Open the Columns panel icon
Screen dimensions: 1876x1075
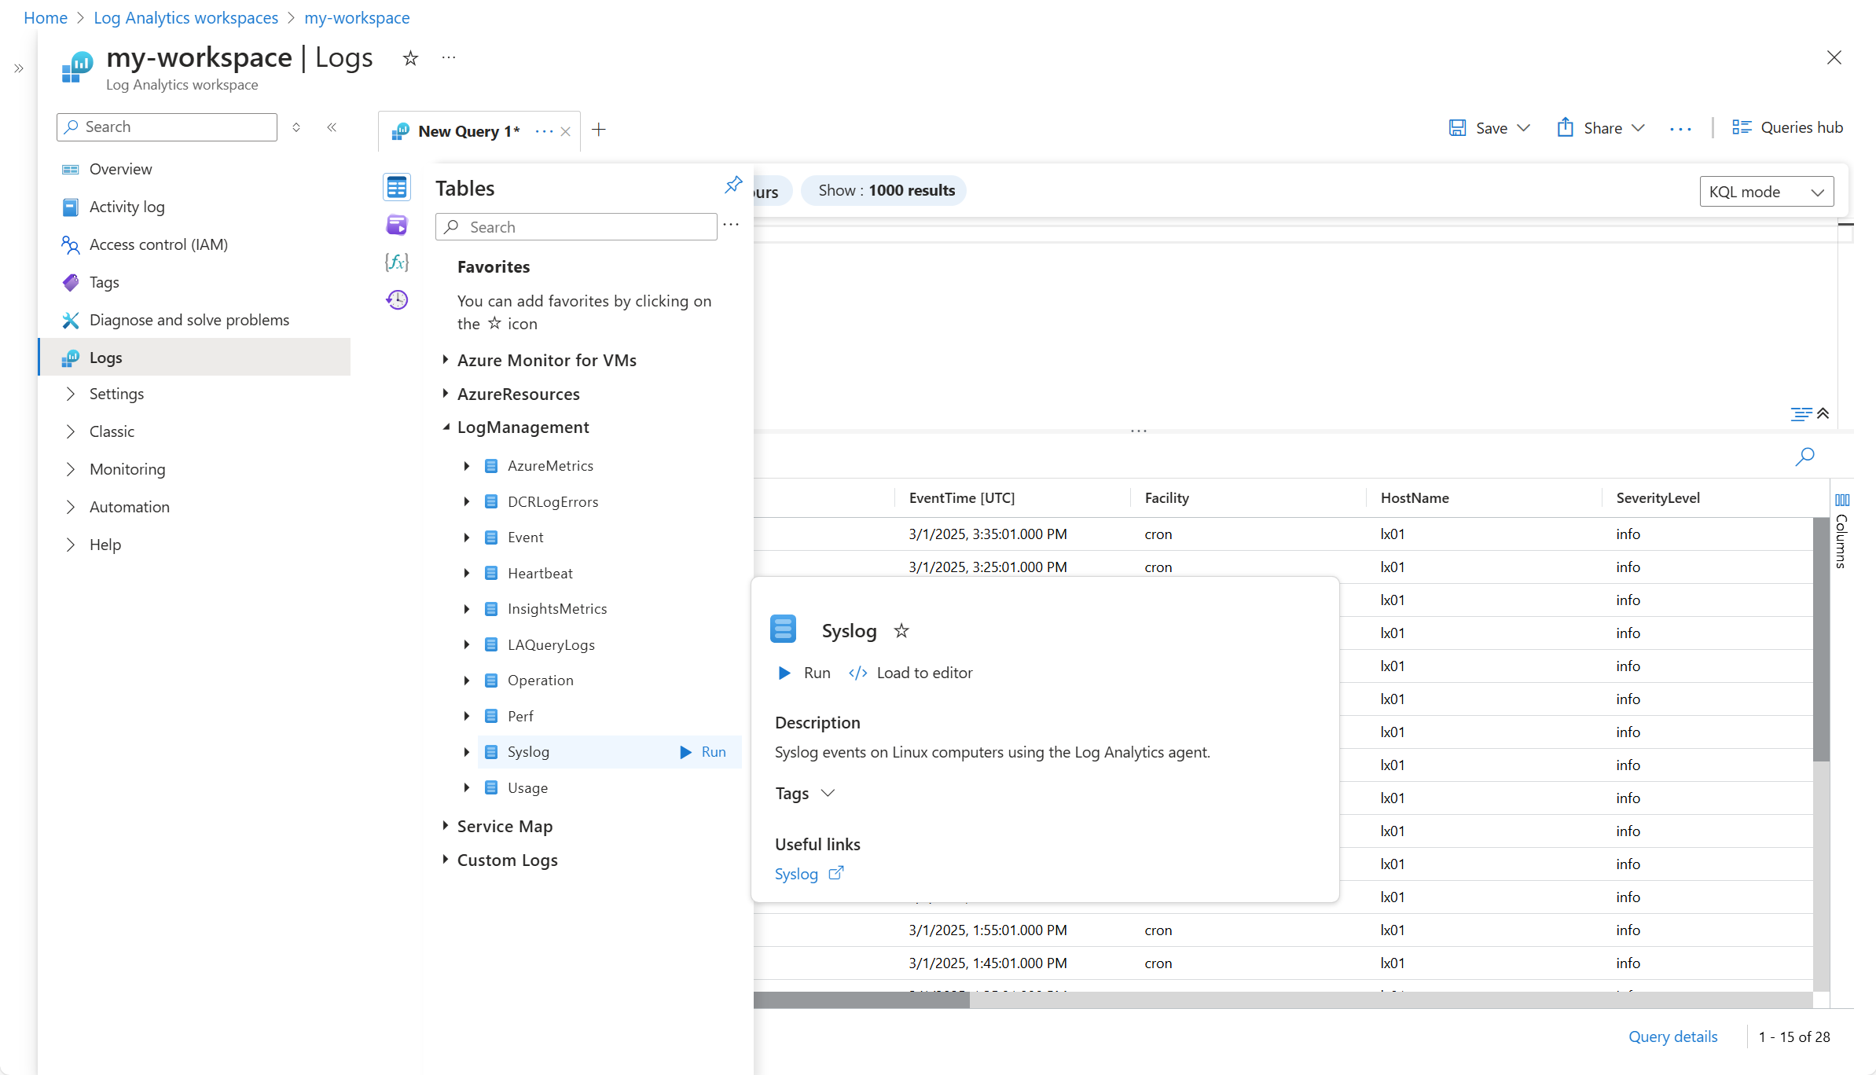[x=1841, y=500]
